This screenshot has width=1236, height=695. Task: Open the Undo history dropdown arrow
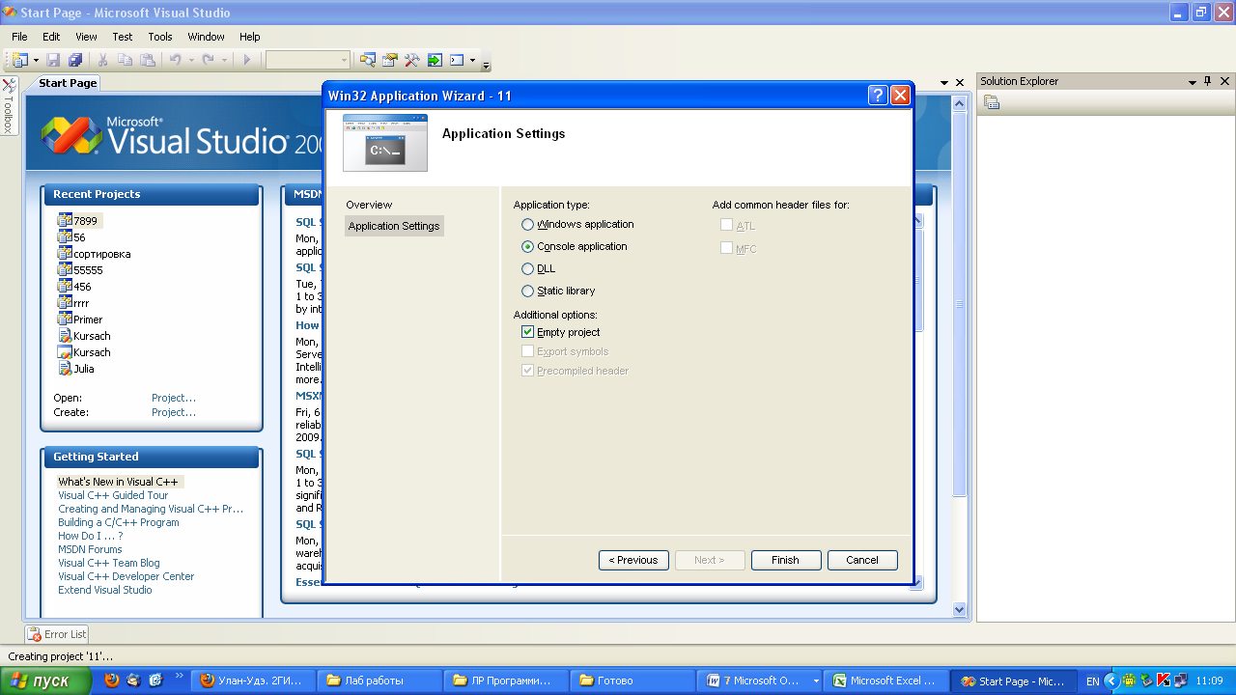pyautogui.click(x=191, y=60)
